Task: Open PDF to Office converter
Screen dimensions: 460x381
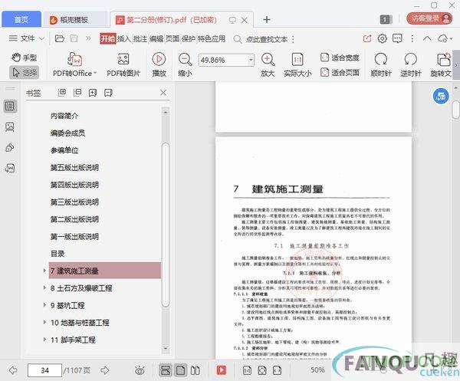Action: 75,65
